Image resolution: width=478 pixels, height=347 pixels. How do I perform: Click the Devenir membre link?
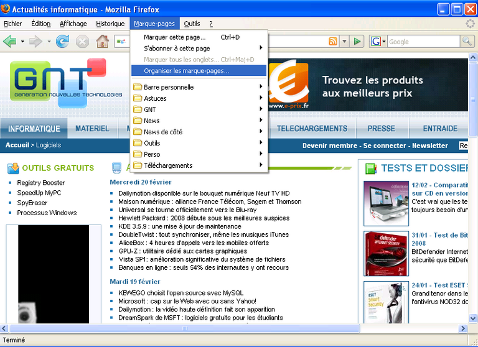tap(329, 146)
